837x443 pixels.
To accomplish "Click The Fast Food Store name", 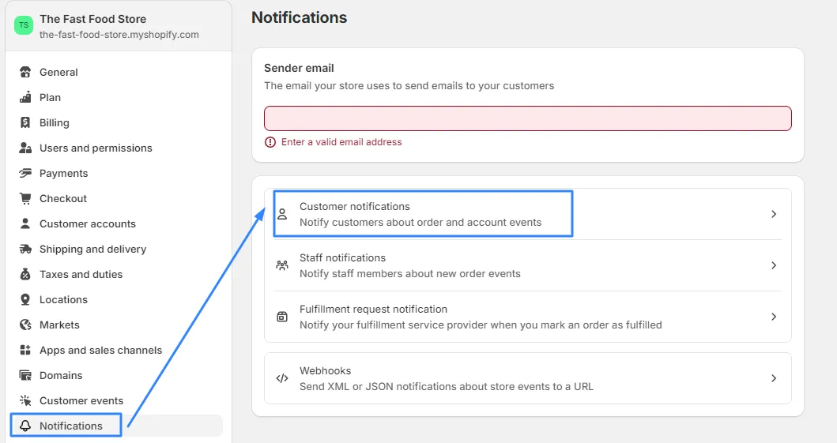I will pos(93,19).
